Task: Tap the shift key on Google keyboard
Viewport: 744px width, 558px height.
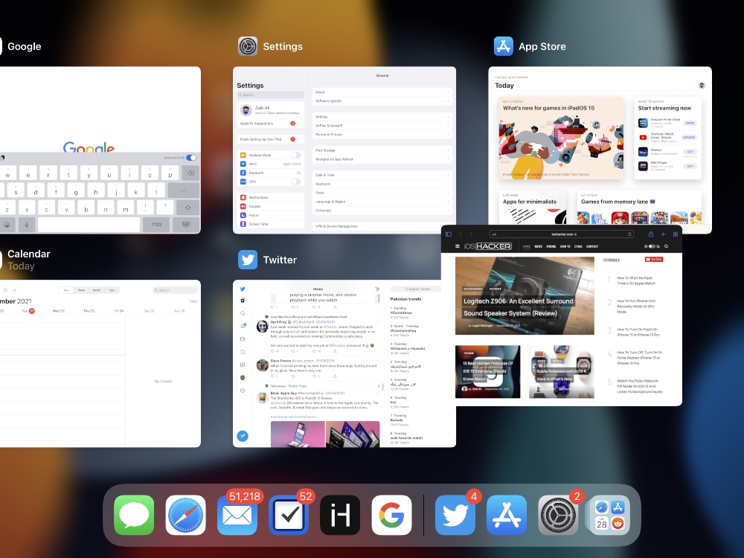Action: pyautogui.click(x=187, y=208)
